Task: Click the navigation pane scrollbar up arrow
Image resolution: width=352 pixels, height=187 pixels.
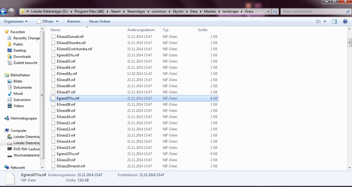Action: (42, 29)
